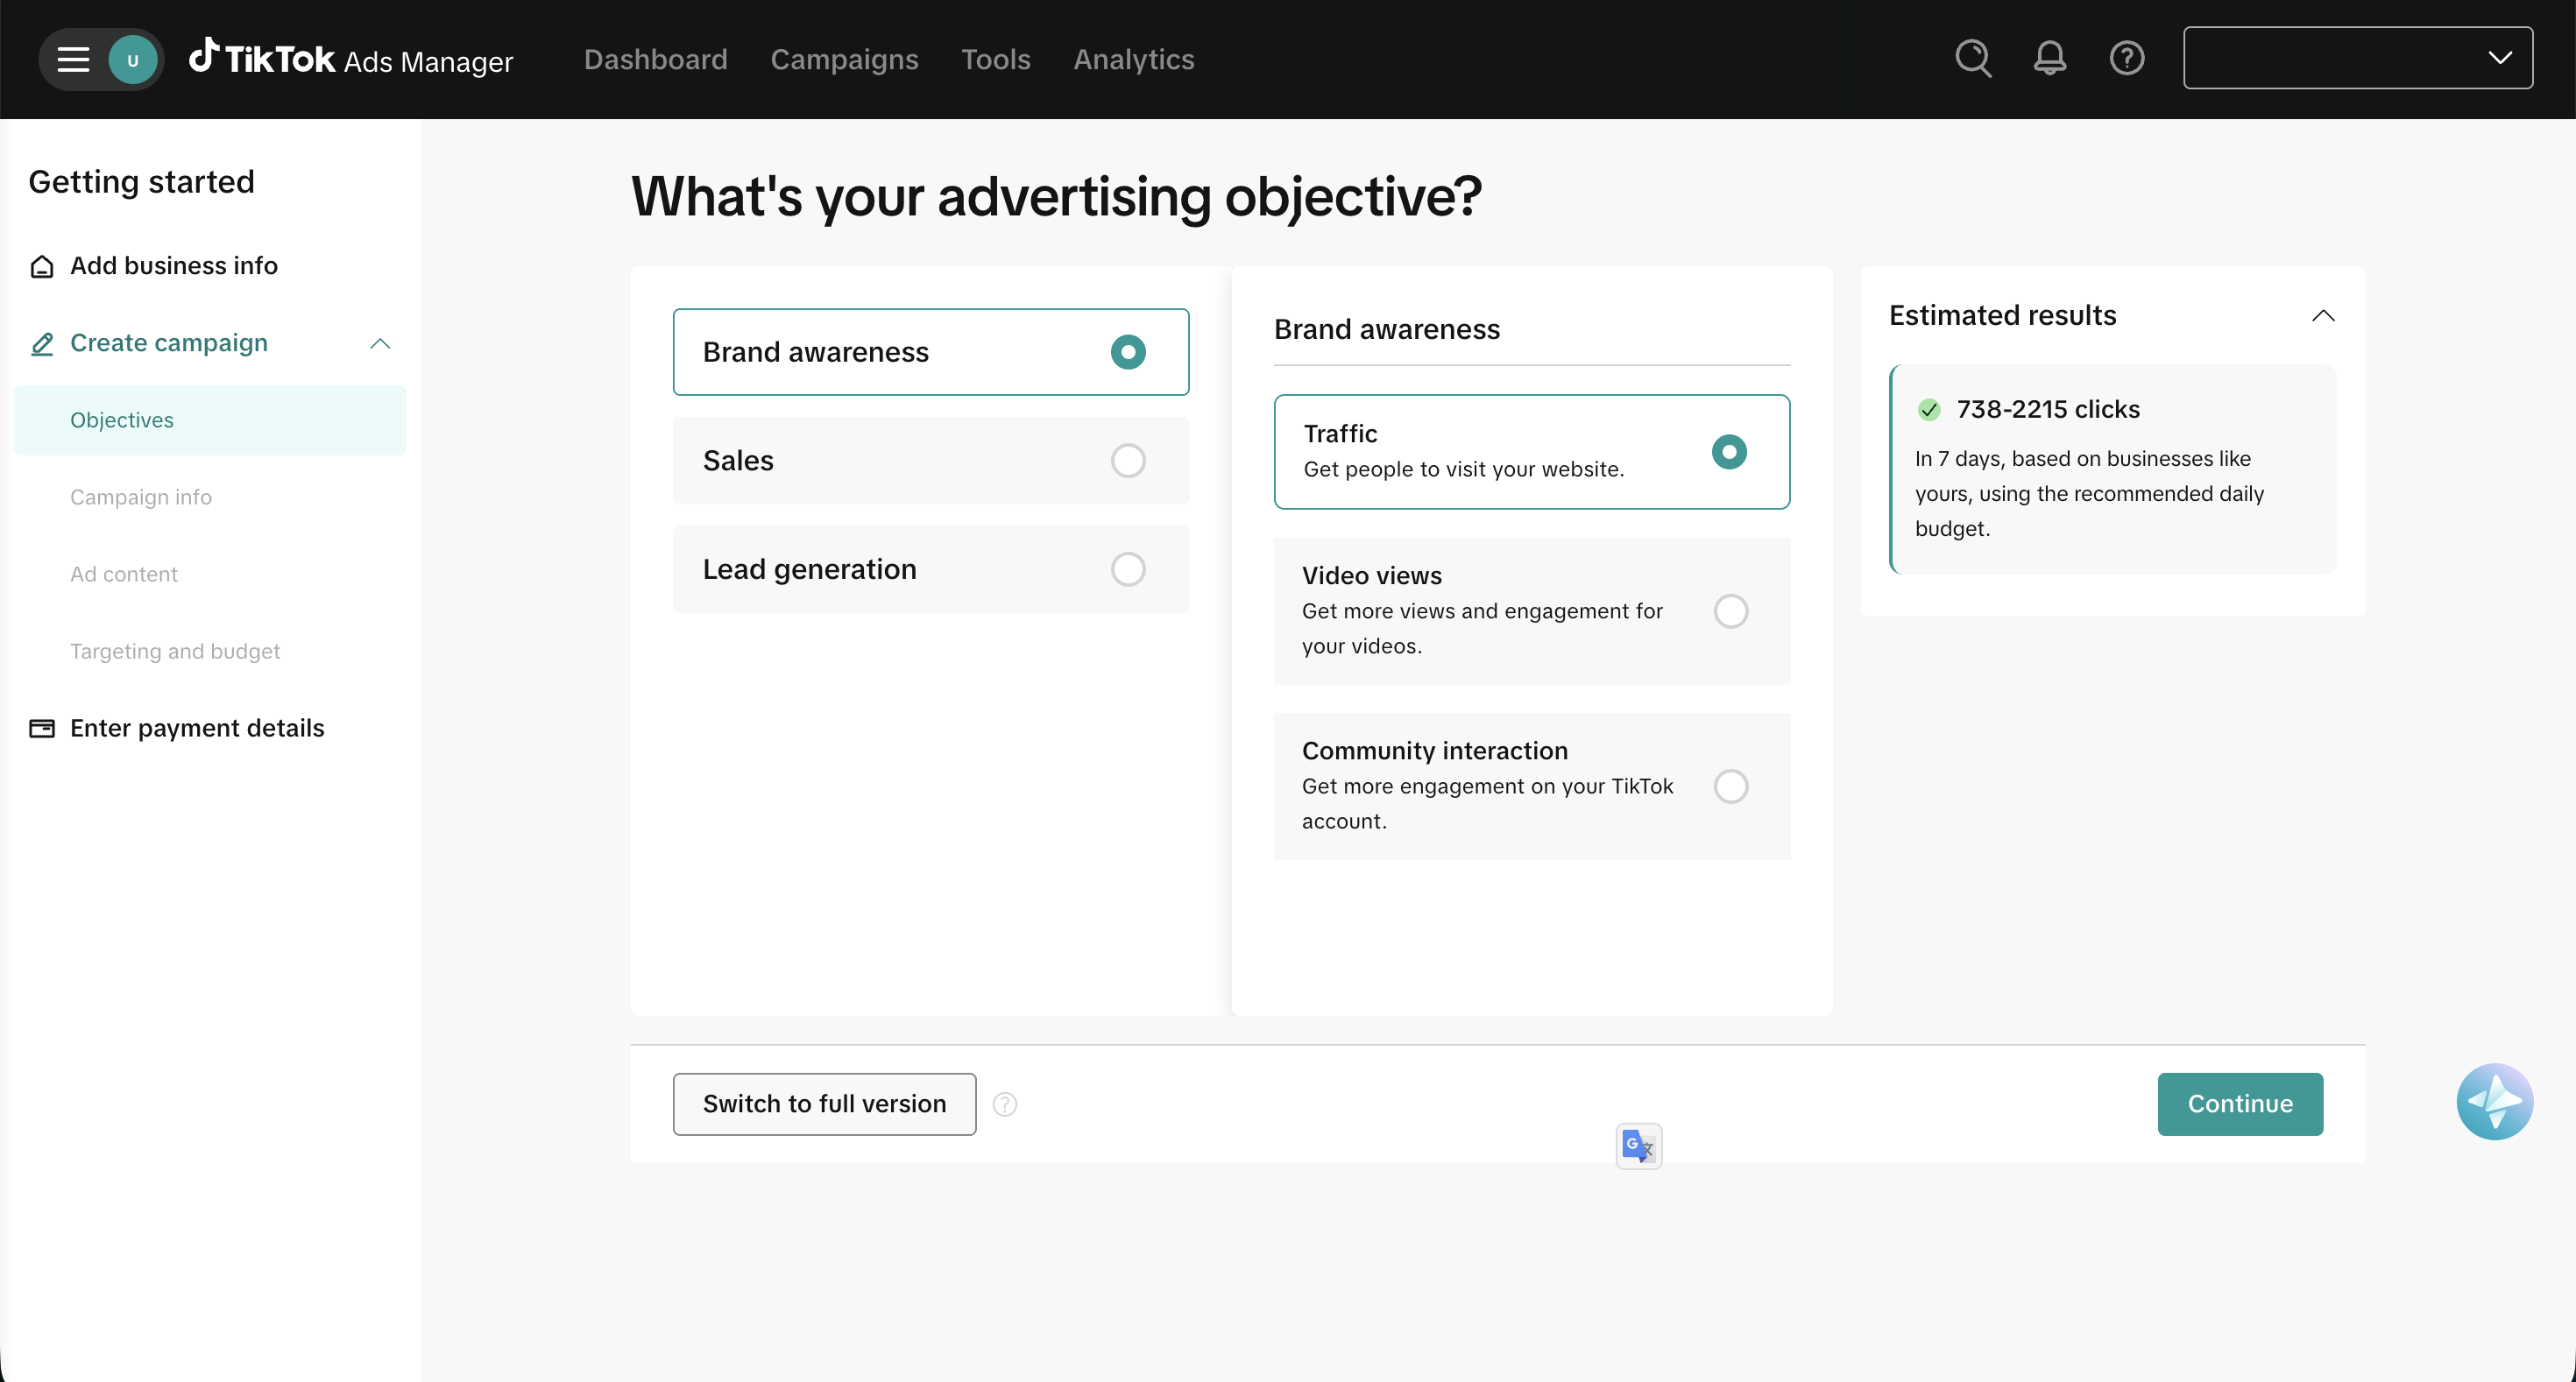2576x1382 pixels.
Task: Click the Continue button
Action: (x=2239, y=1104)
